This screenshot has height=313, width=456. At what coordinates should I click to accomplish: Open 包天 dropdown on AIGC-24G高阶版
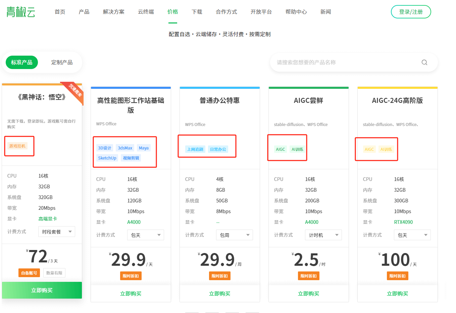[412, 235]
